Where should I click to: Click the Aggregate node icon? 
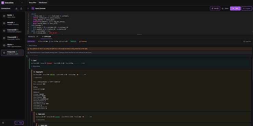coord(34,72)
